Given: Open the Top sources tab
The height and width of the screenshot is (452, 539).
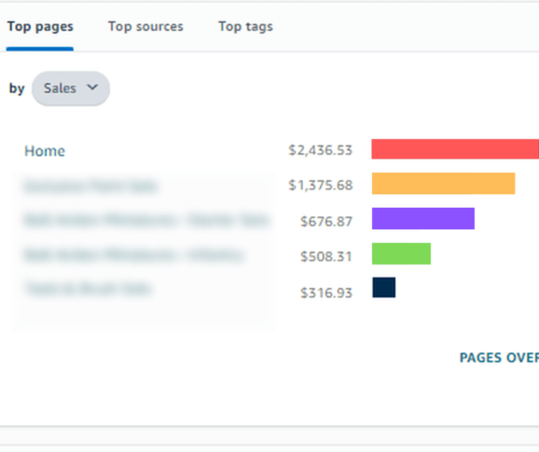Looking at the screenshot, I should coord(145,27).
